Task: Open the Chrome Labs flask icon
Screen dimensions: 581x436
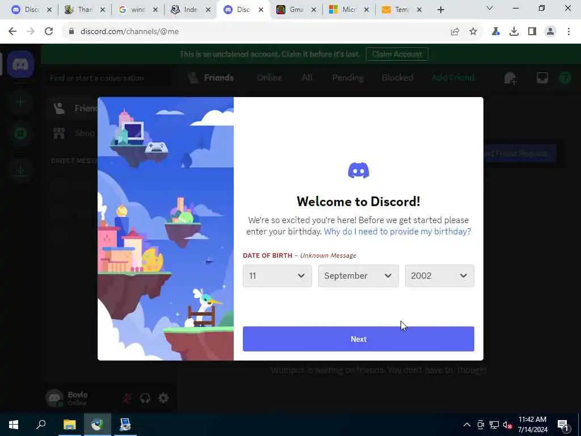Action: point(495,32)
